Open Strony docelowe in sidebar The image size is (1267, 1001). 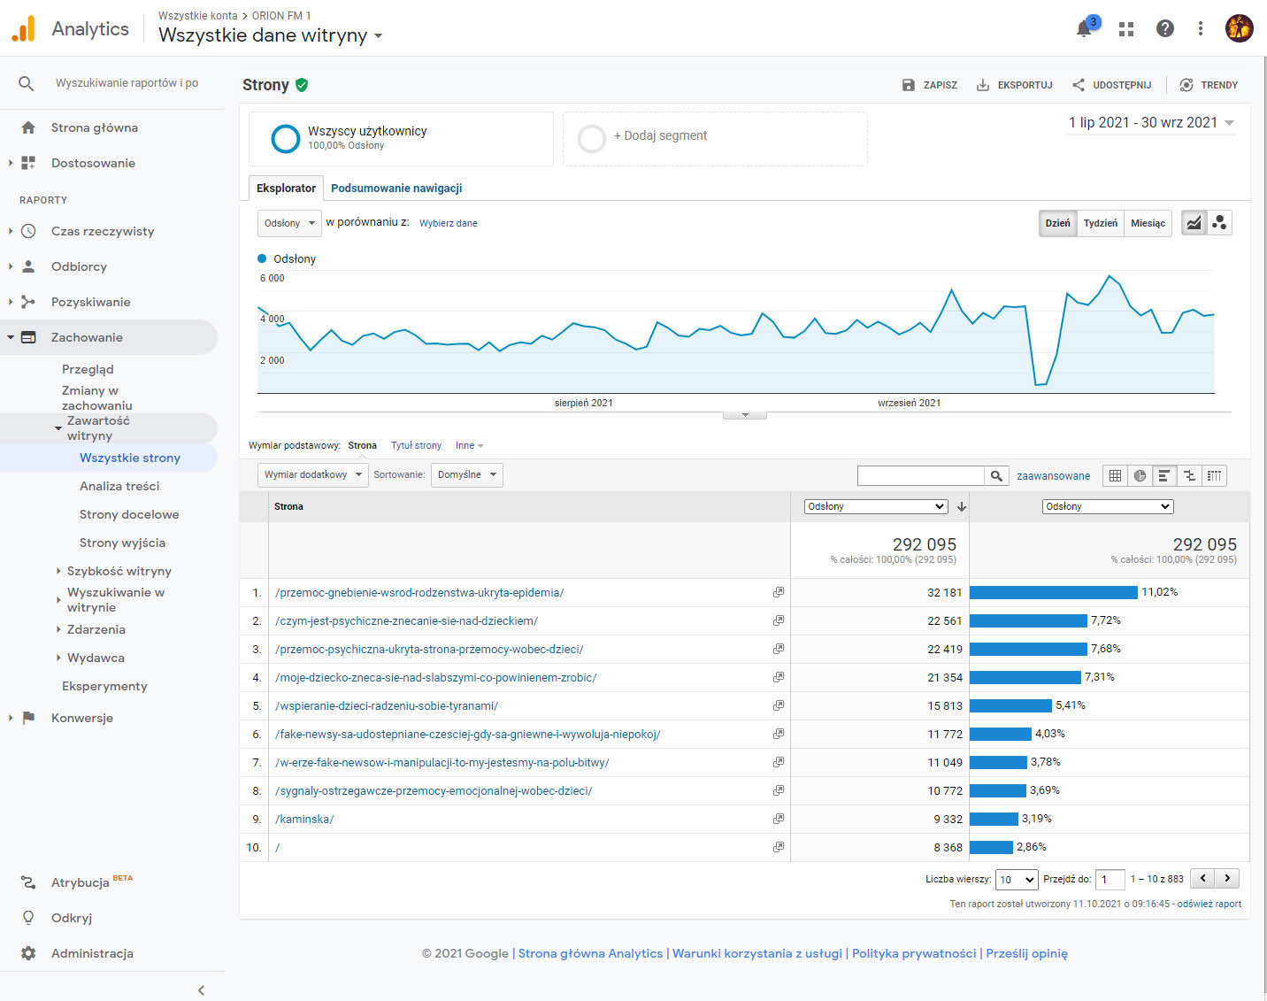(129, 514)
